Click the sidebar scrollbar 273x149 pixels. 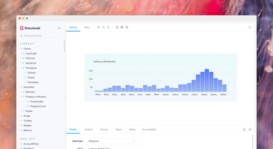pyautogui.click(x=64, y=46)
